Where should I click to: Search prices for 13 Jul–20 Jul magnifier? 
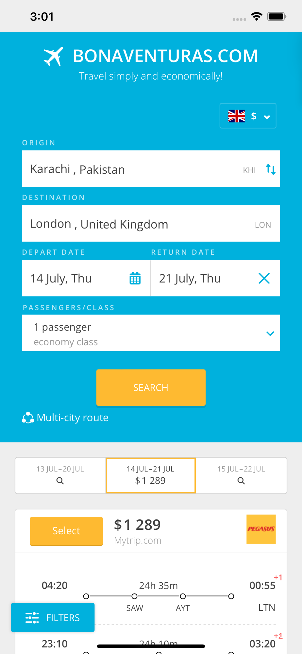point(60,481)
